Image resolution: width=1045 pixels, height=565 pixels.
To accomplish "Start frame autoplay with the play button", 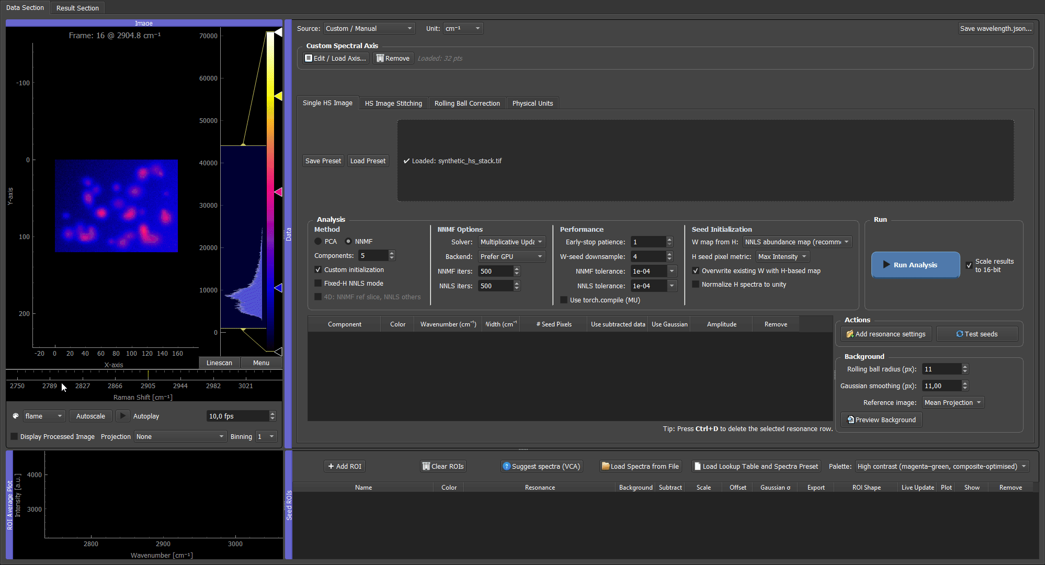I will [x=122, y=416].
